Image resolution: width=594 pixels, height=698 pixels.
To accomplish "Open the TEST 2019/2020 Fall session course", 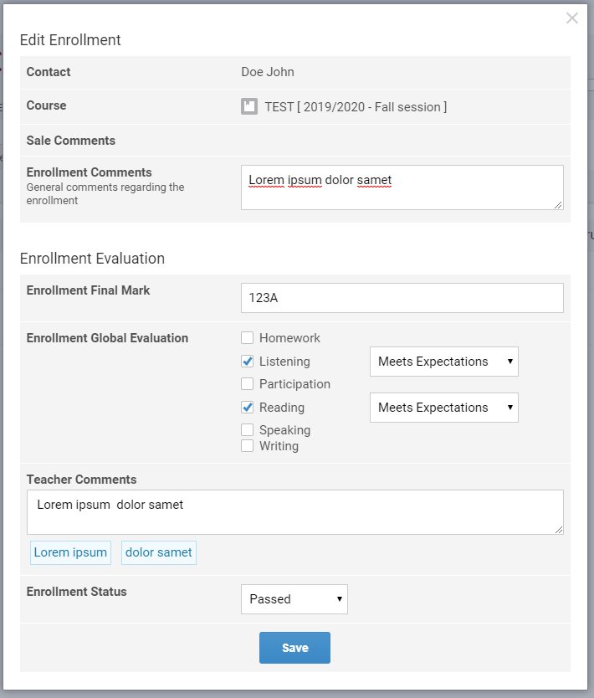I will 356,107.
